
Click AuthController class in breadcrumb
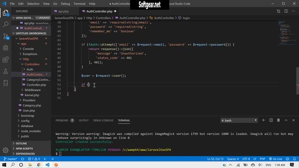pos(164,18)
